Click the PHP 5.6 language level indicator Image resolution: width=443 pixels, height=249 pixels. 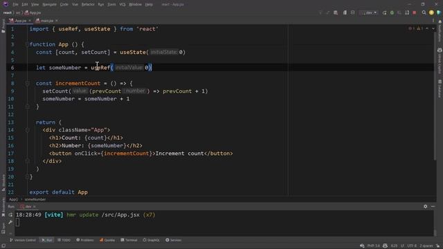click(x=374, y=246)
